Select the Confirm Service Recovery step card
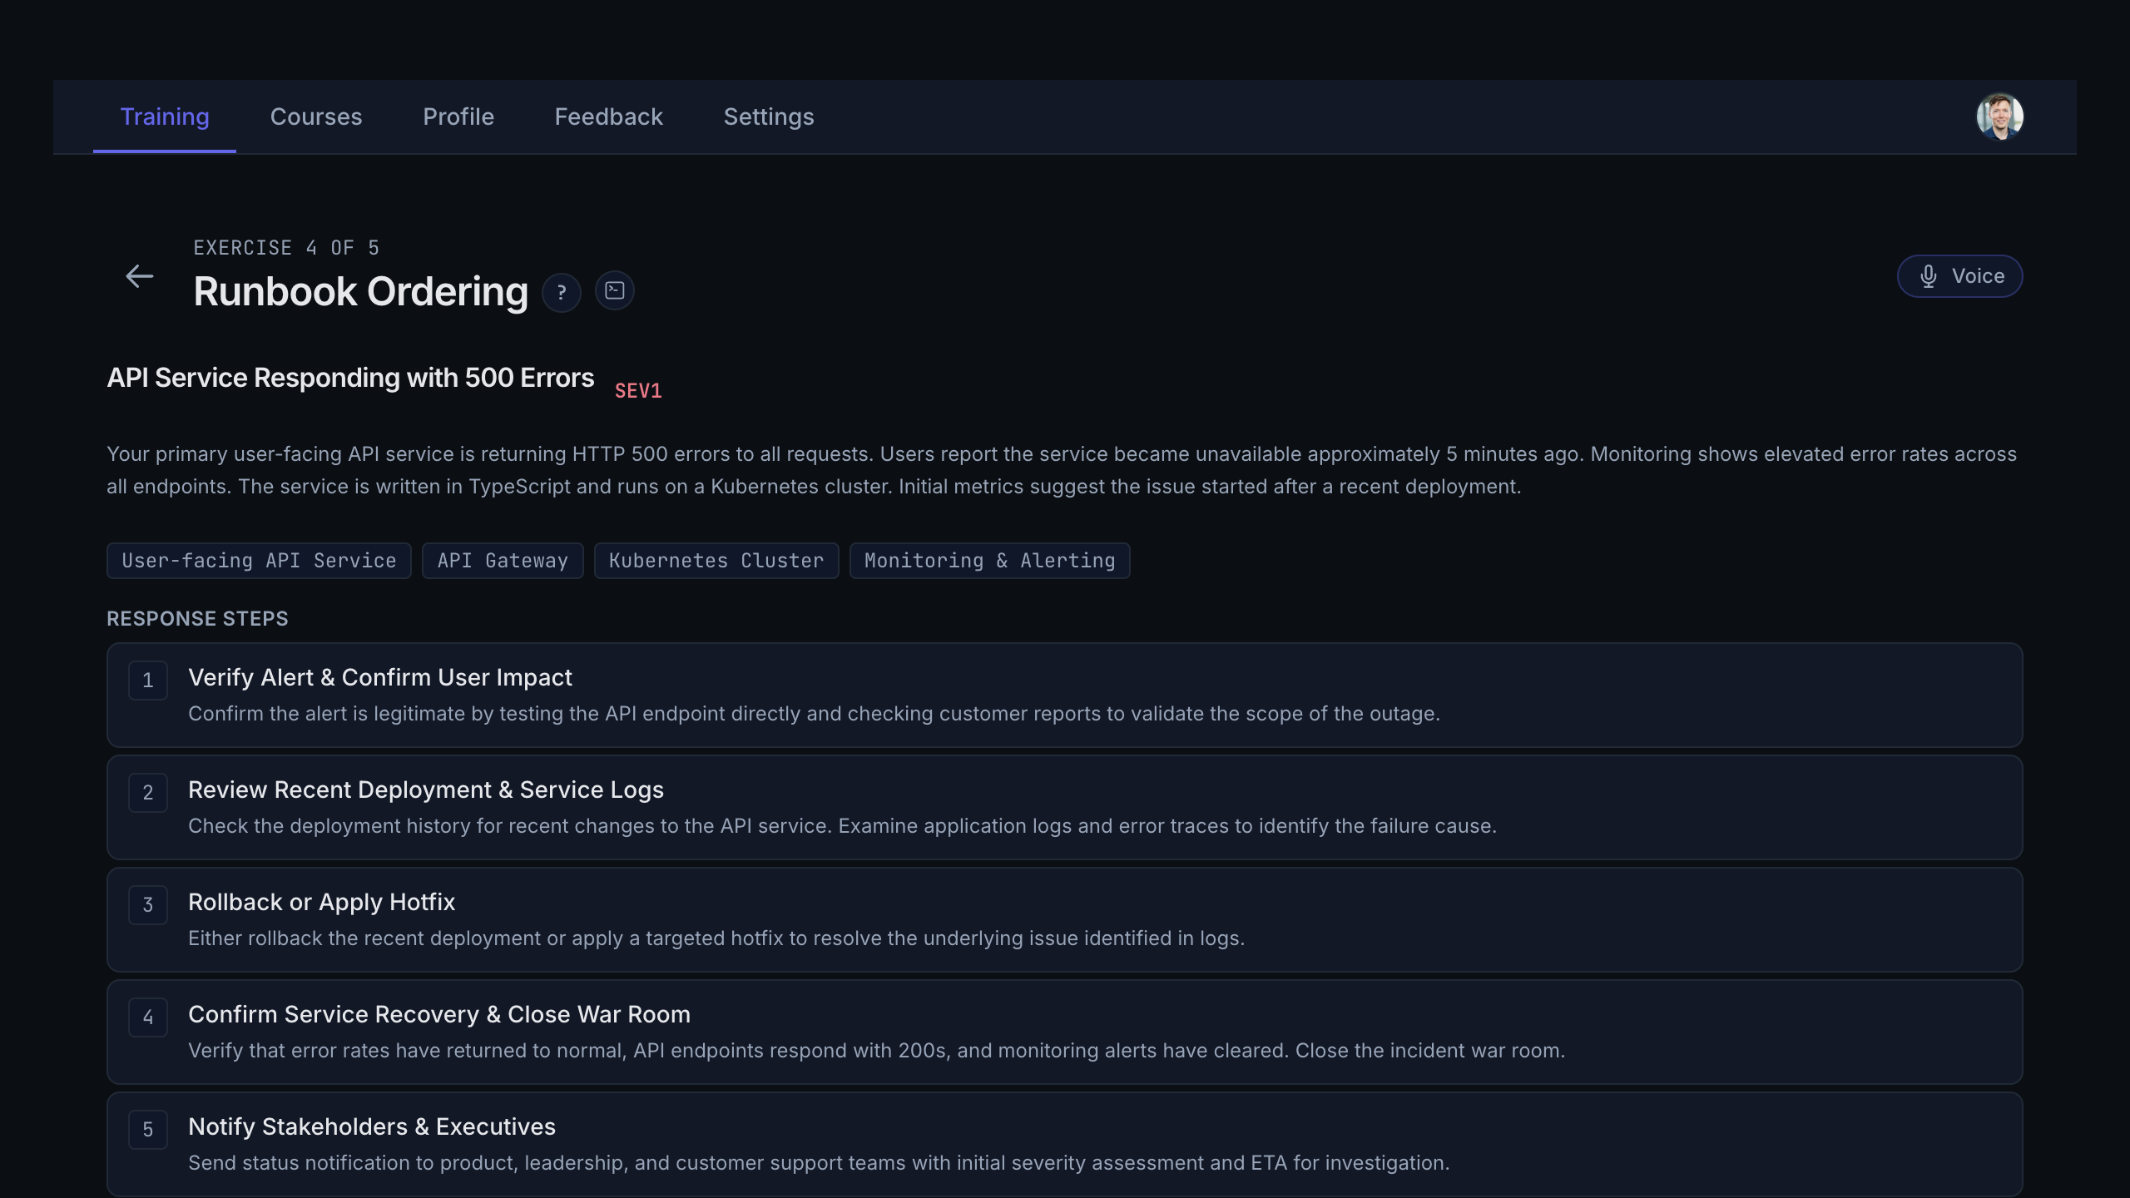The image size is (2130, 1198). 1064,1032
